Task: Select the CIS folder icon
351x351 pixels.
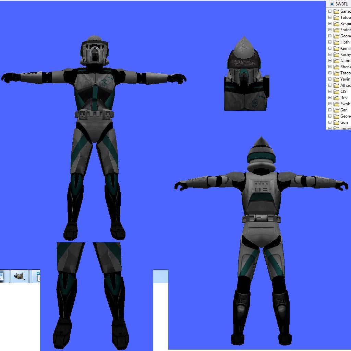Action: pos(336,91)
